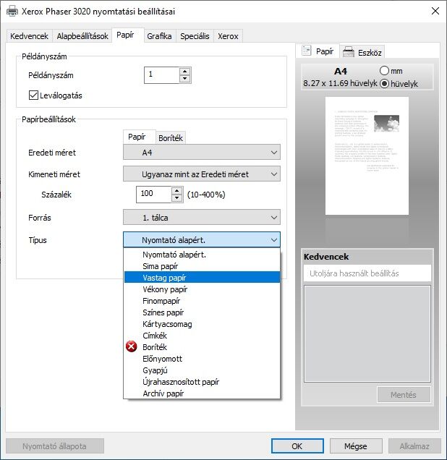Choose Gyapjú paper type

click(x=202, y=370)
